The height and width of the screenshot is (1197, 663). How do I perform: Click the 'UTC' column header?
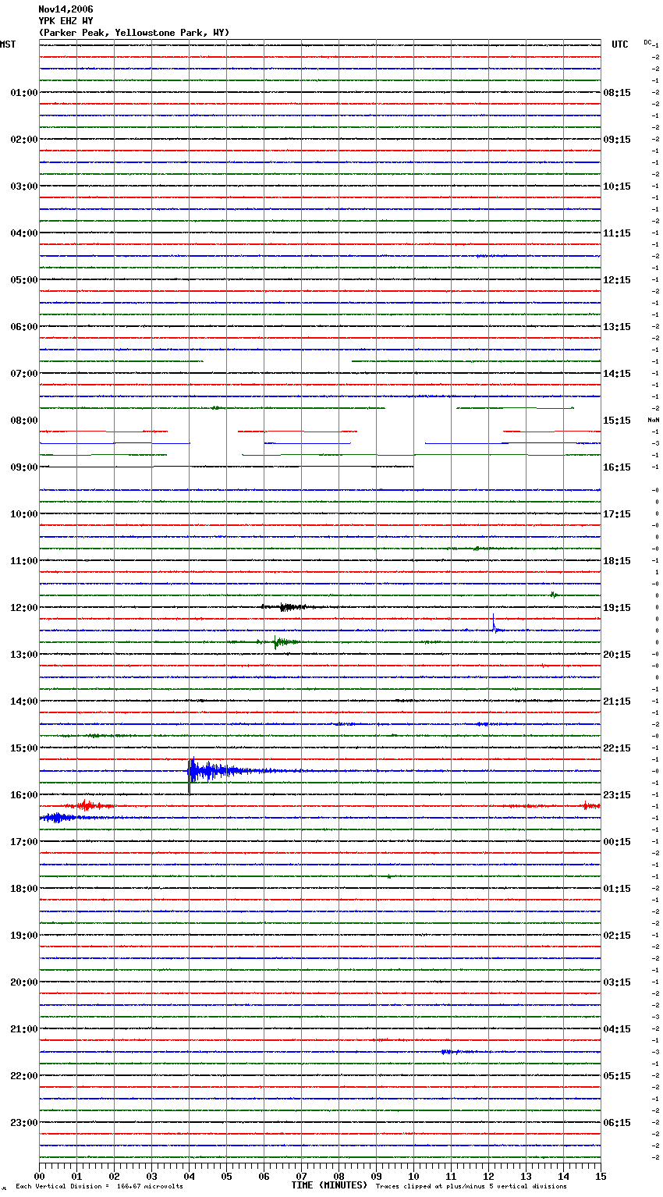pos(620,44)
